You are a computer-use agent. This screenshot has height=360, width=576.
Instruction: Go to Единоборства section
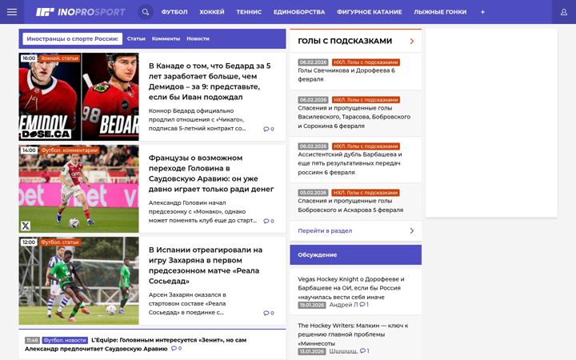click(x=299, y=12)
